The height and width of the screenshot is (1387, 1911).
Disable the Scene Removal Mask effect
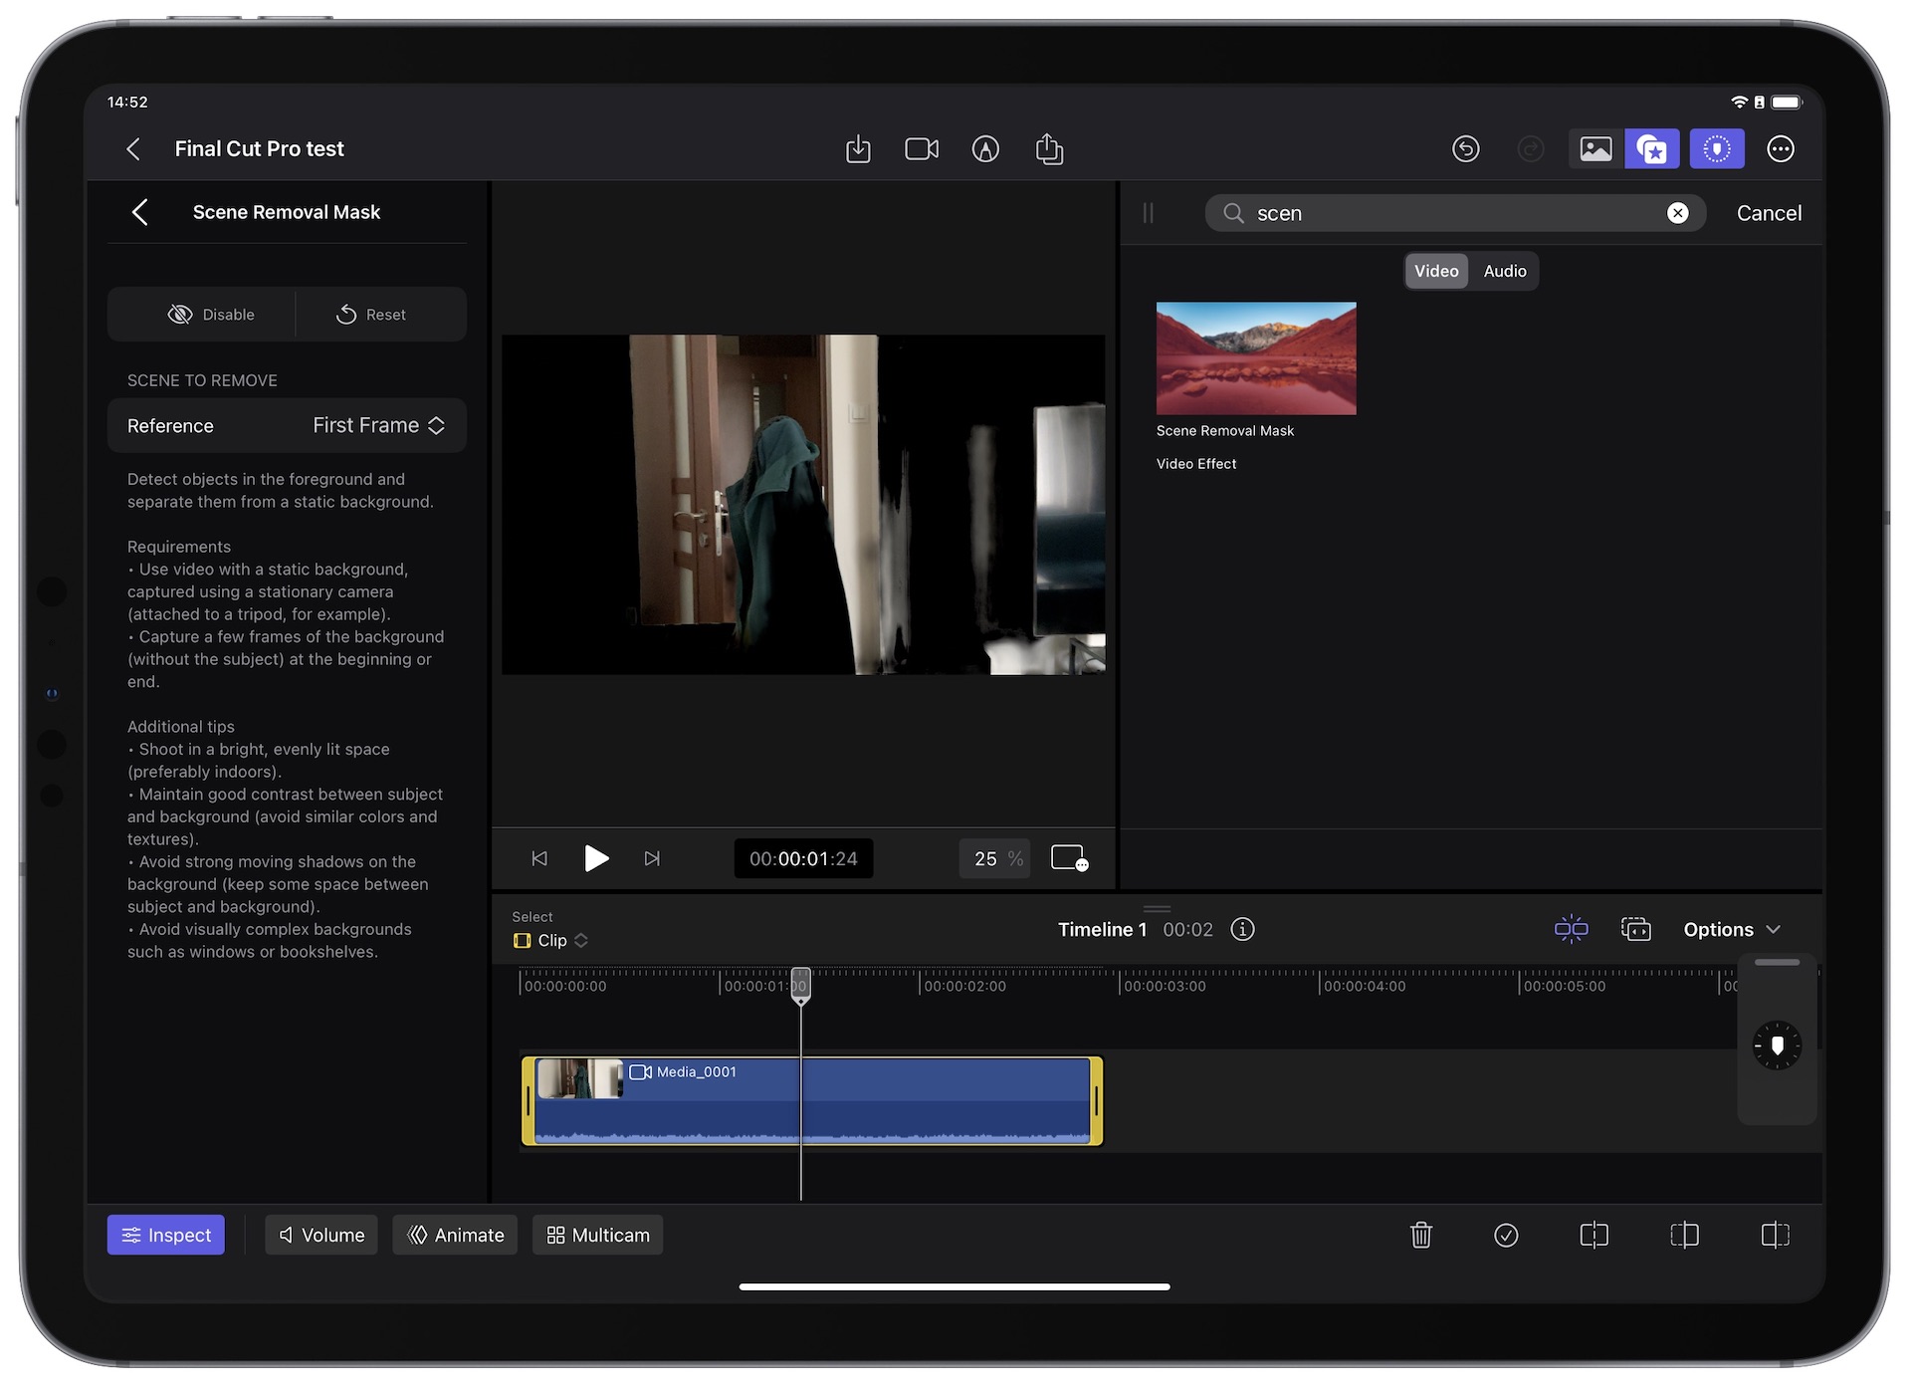click(211, 315)
